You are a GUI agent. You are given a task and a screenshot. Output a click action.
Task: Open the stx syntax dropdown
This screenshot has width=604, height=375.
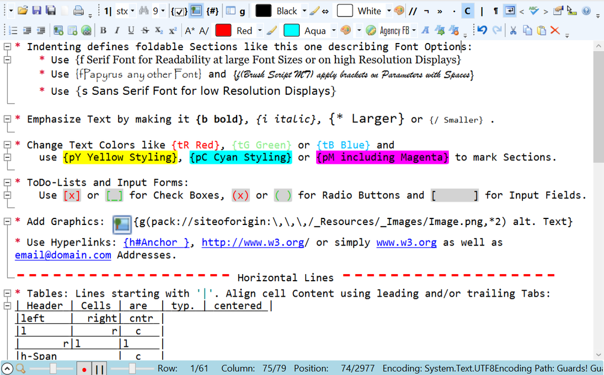click(x=132, y=11)
